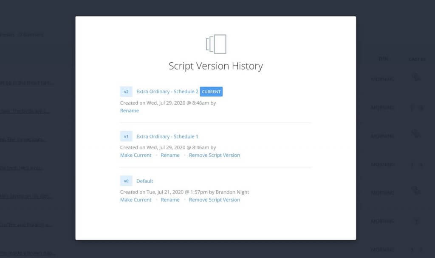
Task: Rename the v2 Schedule 2 version
Action: click(x=129, y=111)
